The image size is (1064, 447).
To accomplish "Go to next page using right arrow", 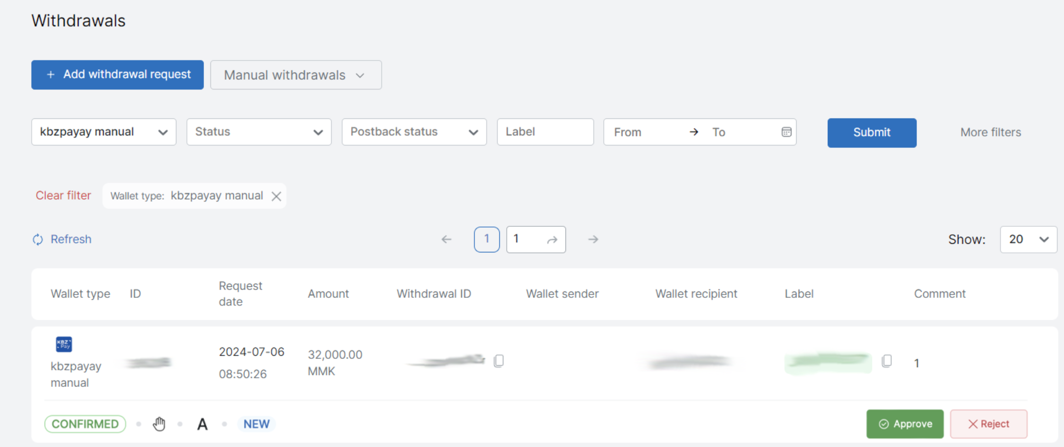I will [x=593, y=240].
